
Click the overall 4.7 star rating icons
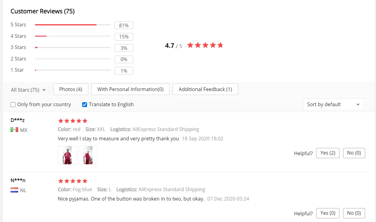205,45
